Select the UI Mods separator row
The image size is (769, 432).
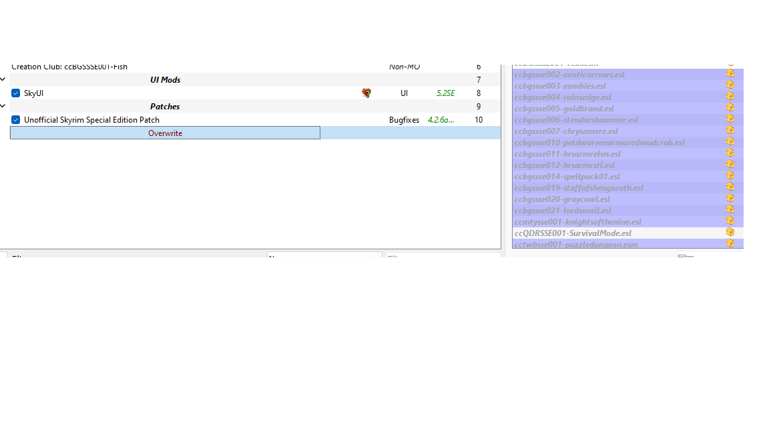pos(255,80)
